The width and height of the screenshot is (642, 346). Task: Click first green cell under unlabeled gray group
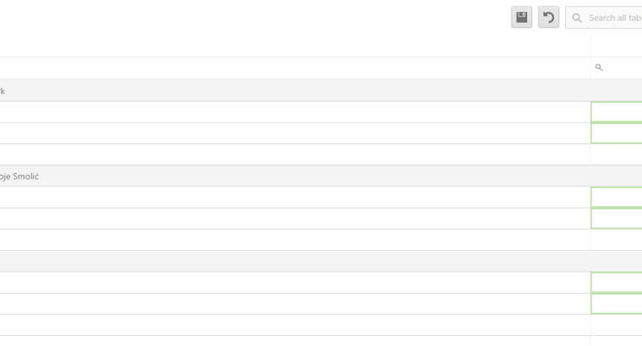point(616,283)
